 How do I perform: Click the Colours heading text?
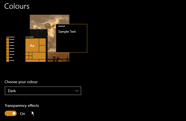tap(17, 6)
